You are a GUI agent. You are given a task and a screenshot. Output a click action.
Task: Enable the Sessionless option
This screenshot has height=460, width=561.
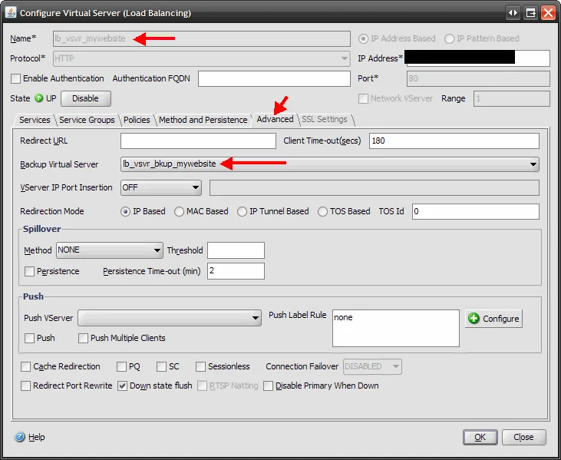(x=201, y=366)
